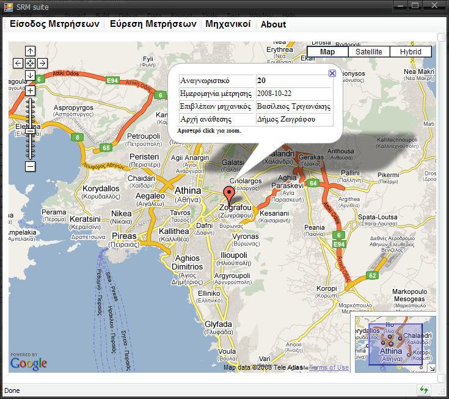This screenshot has height=399, width=449.
Task: Close the measurement info balloon
Action: (x=332, y=73)
